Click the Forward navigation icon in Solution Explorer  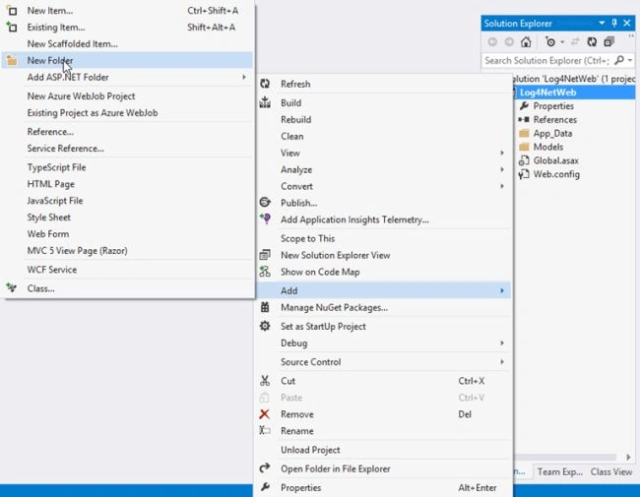pyautogui.click(x=509, y=41)
